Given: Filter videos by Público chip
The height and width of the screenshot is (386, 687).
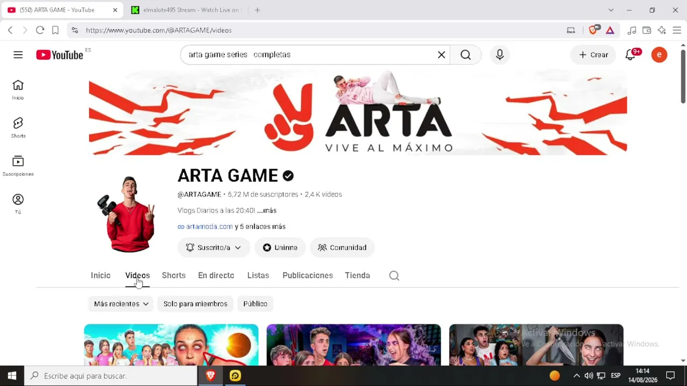Looking at the screenshot, I should [x=255, y=304].
